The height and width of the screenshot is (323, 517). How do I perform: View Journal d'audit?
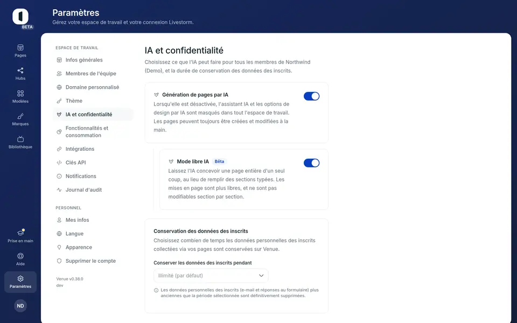pyautogui.click(x=93, y=190)
